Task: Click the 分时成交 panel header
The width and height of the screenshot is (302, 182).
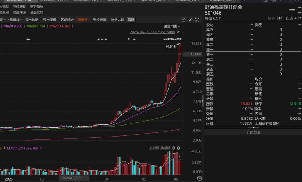Action: (253, 132)
